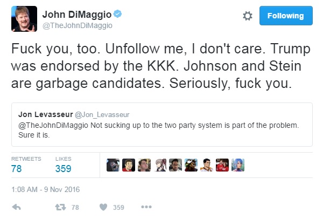Click the blue-haired anime avatar
This screenshot has width=323, height=219.
238,165
